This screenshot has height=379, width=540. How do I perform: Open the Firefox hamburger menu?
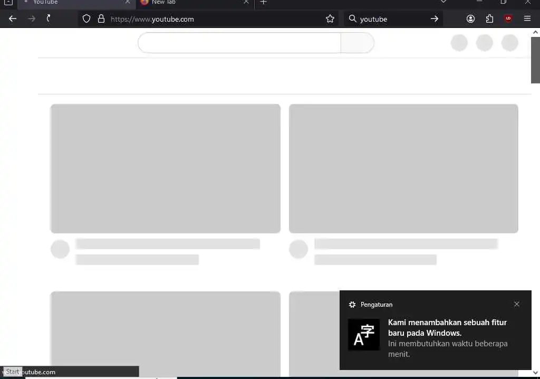[527, 18]
